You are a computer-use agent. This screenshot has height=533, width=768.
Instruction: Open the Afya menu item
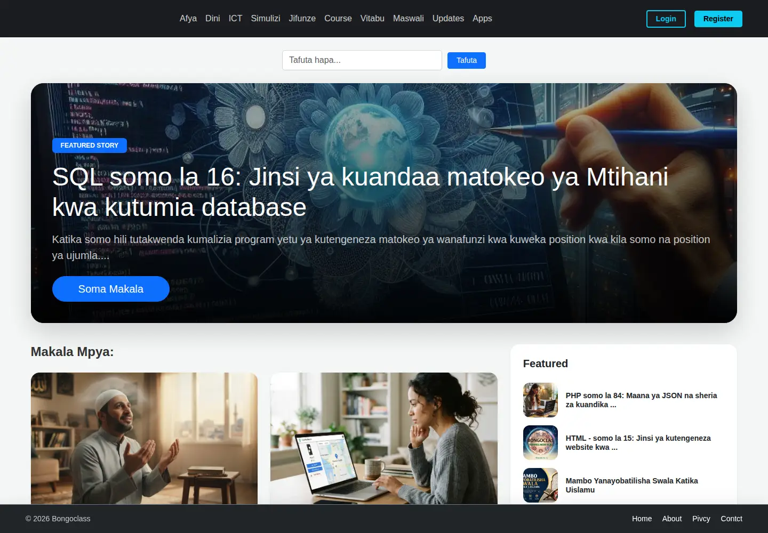pyautogui.click(x=188, y=18)
